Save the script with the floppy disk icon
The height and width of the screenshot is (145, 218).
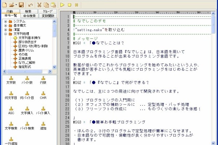point(21,5)
